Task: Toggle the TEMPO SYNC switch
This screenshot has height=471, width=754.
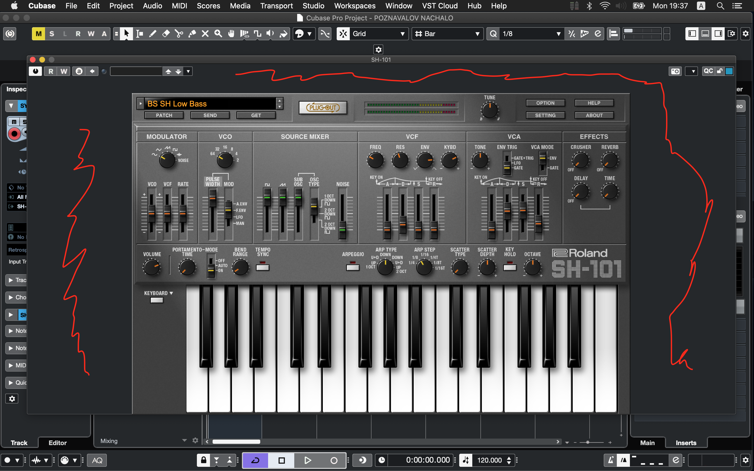Action: coord(263,267)
